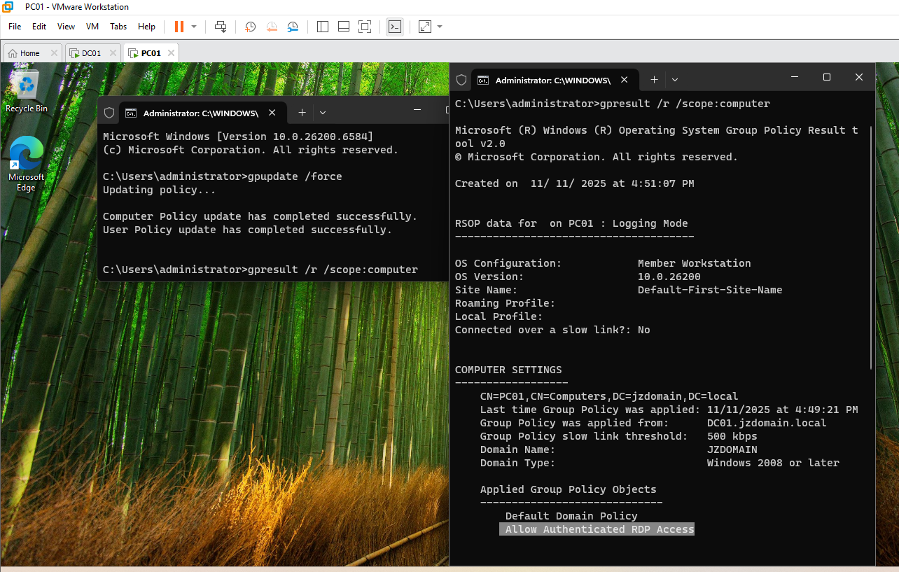Open the Windows Terminal new tab dropdown
Image resolution: width=899 pixels, height=572 pixels.
click(674, 80)
